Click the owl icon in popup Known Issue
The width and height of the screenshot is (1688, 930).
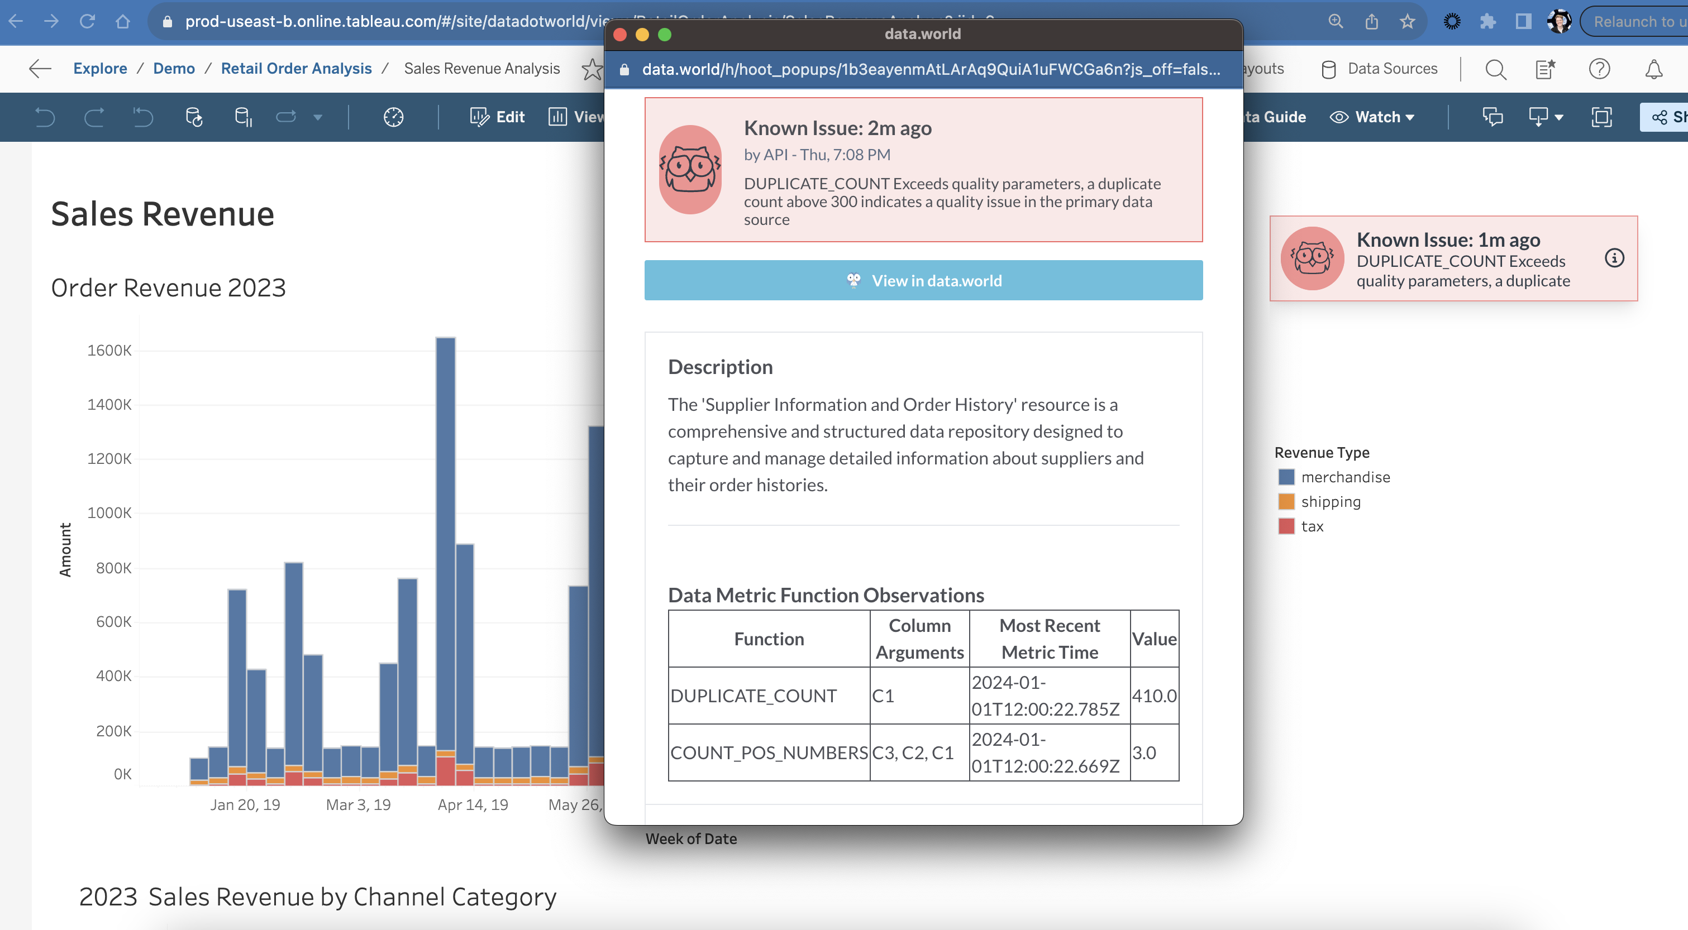(690, 170)
